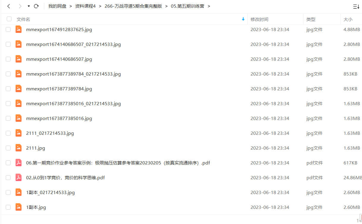
Task: Click the blue sort arrow in filename column
Action: pyautogui.click(x=243, y=19)
